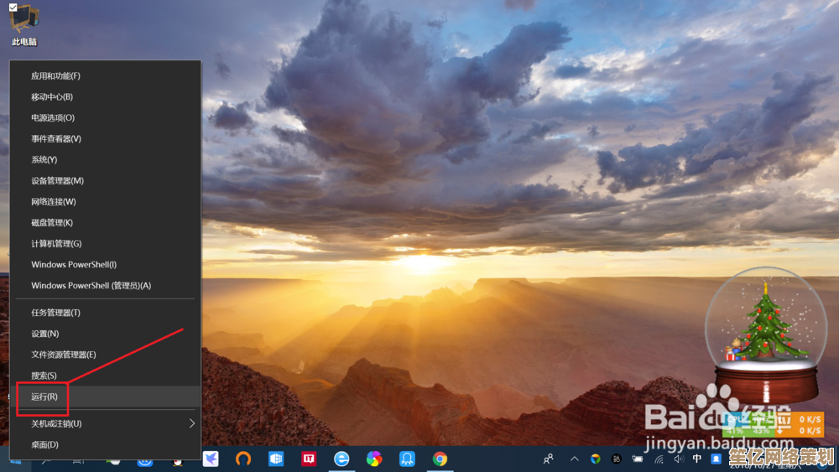Select 运行(R) from the menu
Viewport: 839px width, 472px height.
tap(44, 397)
